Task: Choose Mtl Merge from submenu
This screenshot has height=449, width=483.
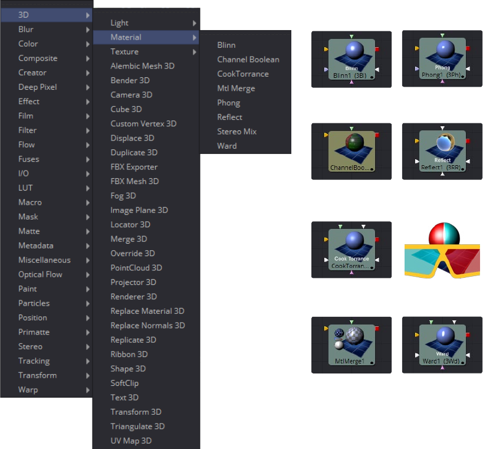Action: (x=236, y=89)
